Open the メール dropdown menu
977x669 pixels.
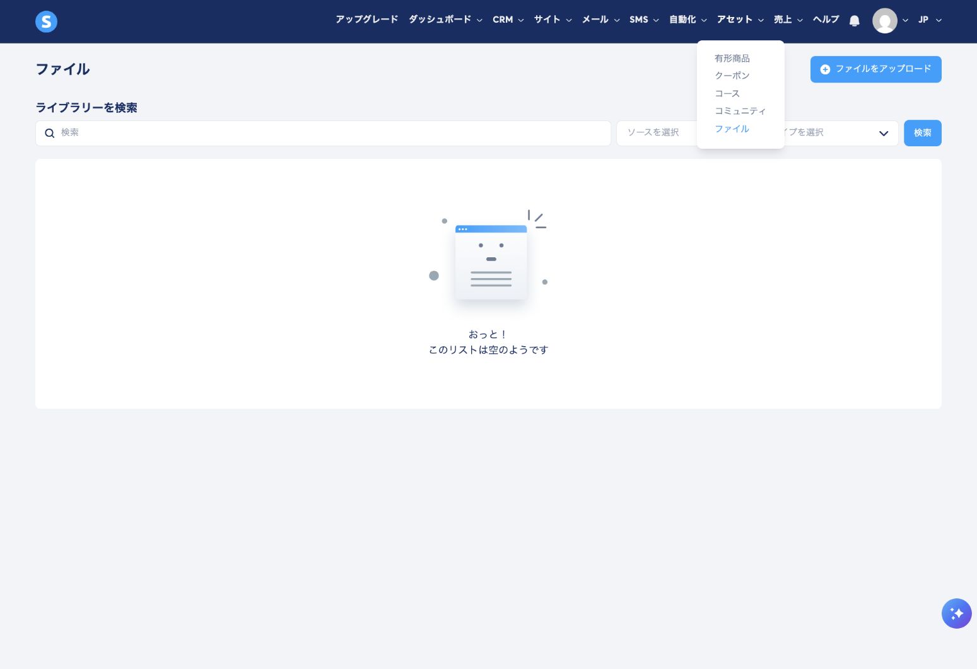(x=600, y=20)
